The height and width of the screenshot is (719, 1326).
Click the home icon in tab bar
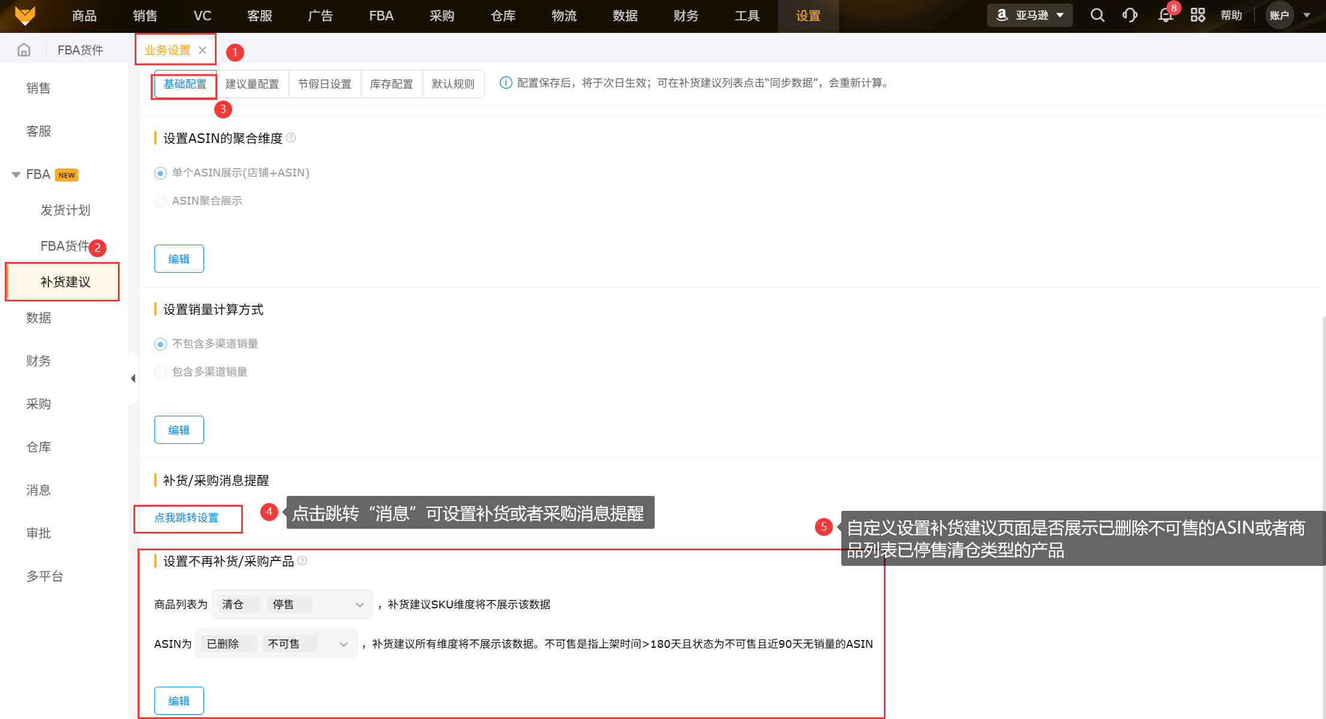[24, 50]
